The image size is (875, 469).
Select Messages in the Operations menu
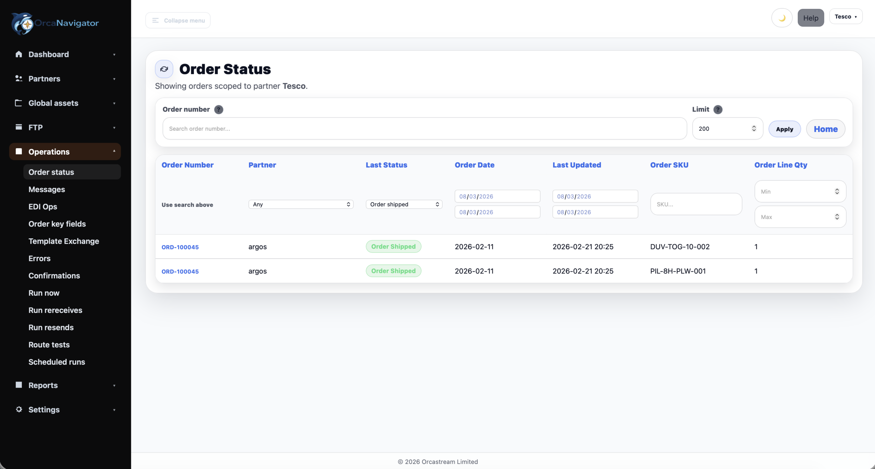pyautogui.click(x=47, y=189)
